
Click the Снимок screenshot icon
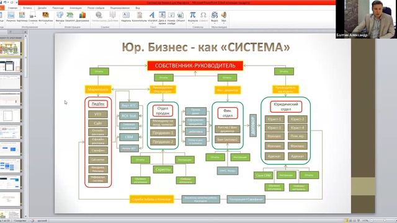[x=33, y=15]
